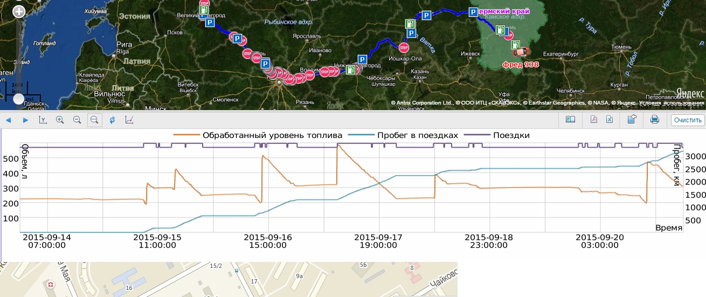Viewport: 706px width, 297px height.
Task: Print the report using the printer icon
Action: click(x=655, y=120)
